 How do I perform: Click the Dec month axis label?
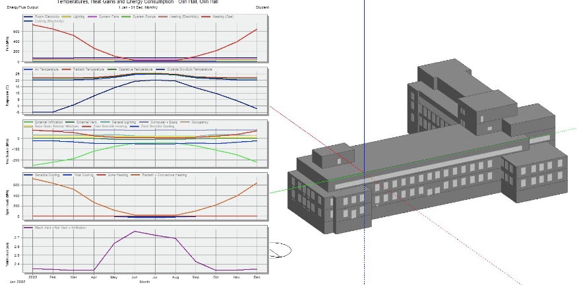(x=257, y=277)
